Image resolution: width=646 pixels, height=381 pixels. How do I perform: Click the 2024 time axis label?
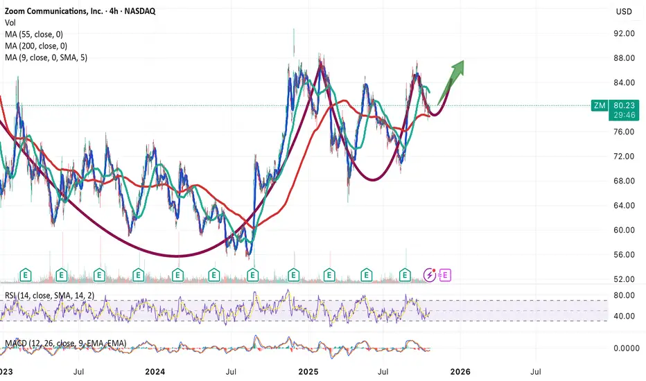pyautogui.click(x=155, y=371)
